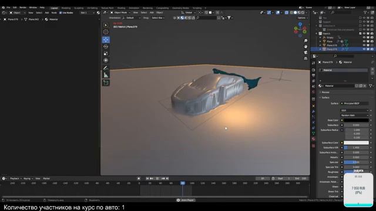Viewport: 376px width, 211px height.
Task: Open Playback popover in timeline
Action: pos(16,178)
